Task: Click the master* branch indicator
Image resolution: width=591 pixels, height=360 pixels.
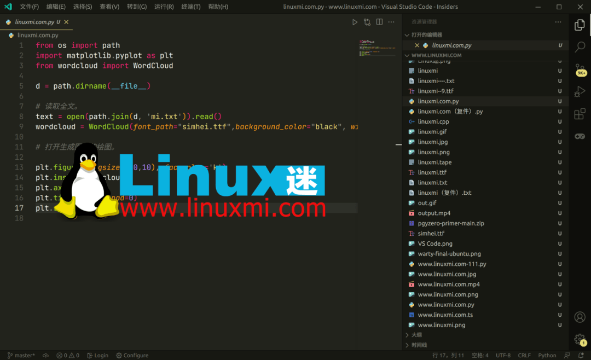Action: (x=21, y=355)
